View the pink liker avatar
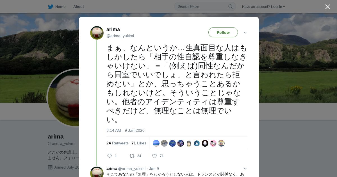Screen dimensions: 337x177 213,143
